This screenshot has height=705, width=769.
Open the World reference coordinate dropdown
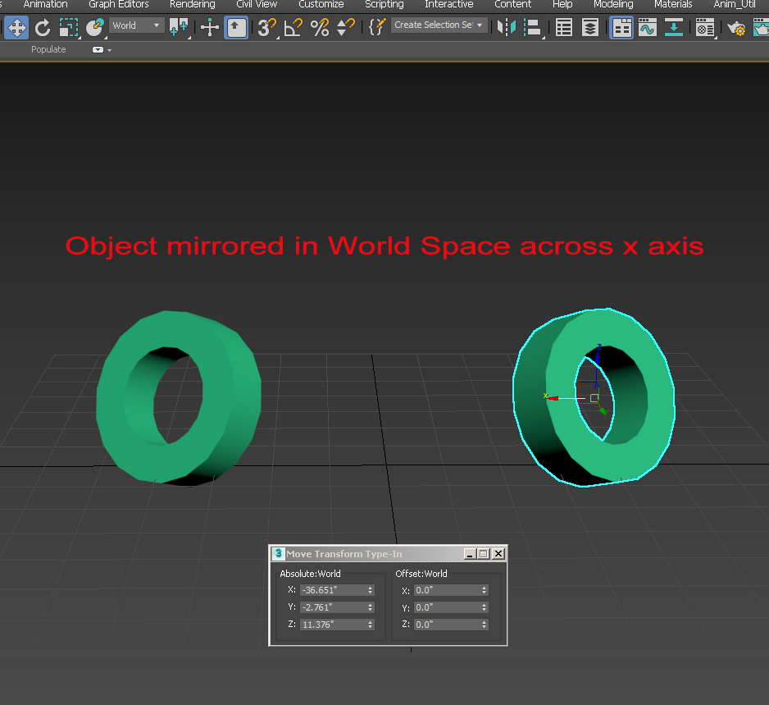pyautogui.click(x=136, y=25)
